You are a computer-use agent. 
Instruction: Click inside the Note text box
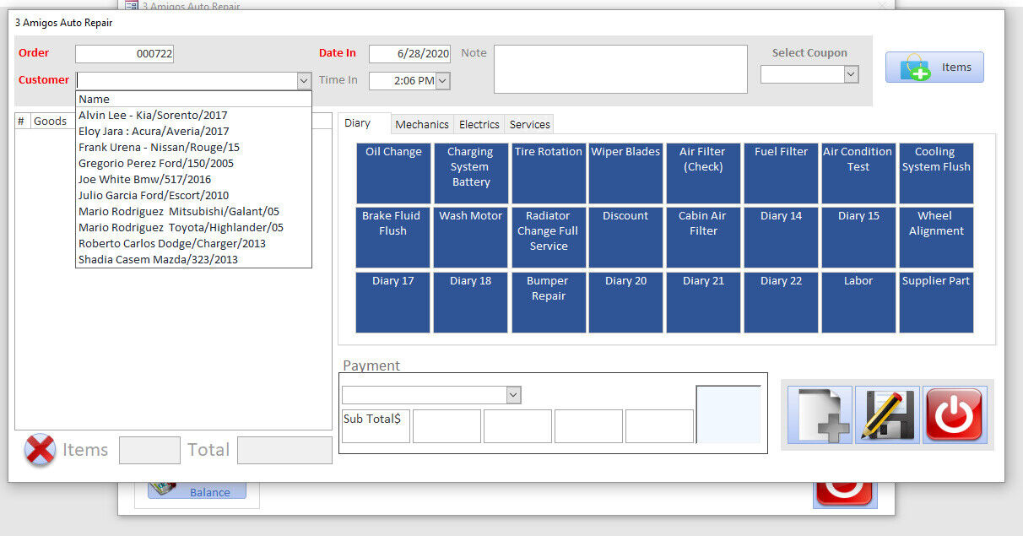pos(620,68)
